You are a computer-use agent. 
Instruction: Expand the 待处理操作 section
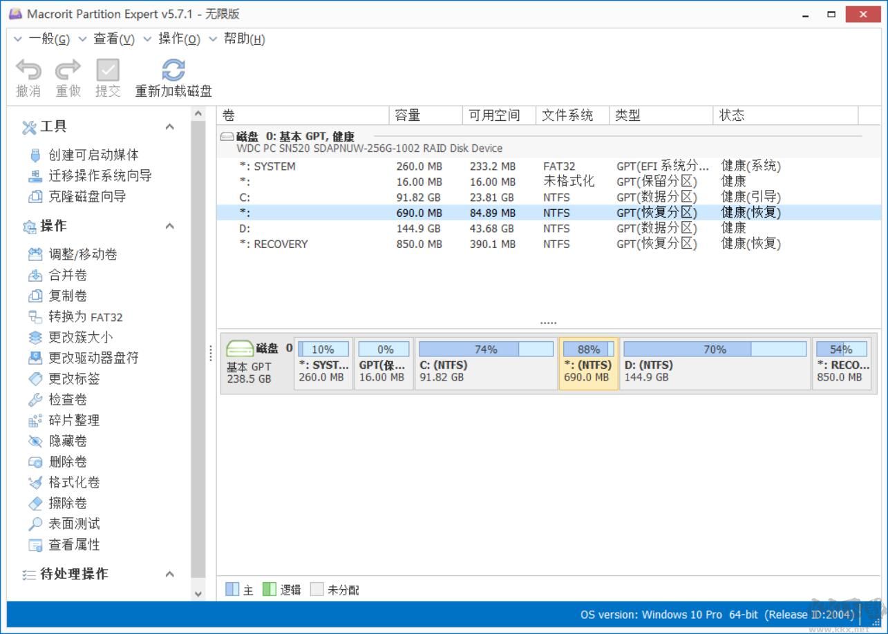tap(169, 574)
